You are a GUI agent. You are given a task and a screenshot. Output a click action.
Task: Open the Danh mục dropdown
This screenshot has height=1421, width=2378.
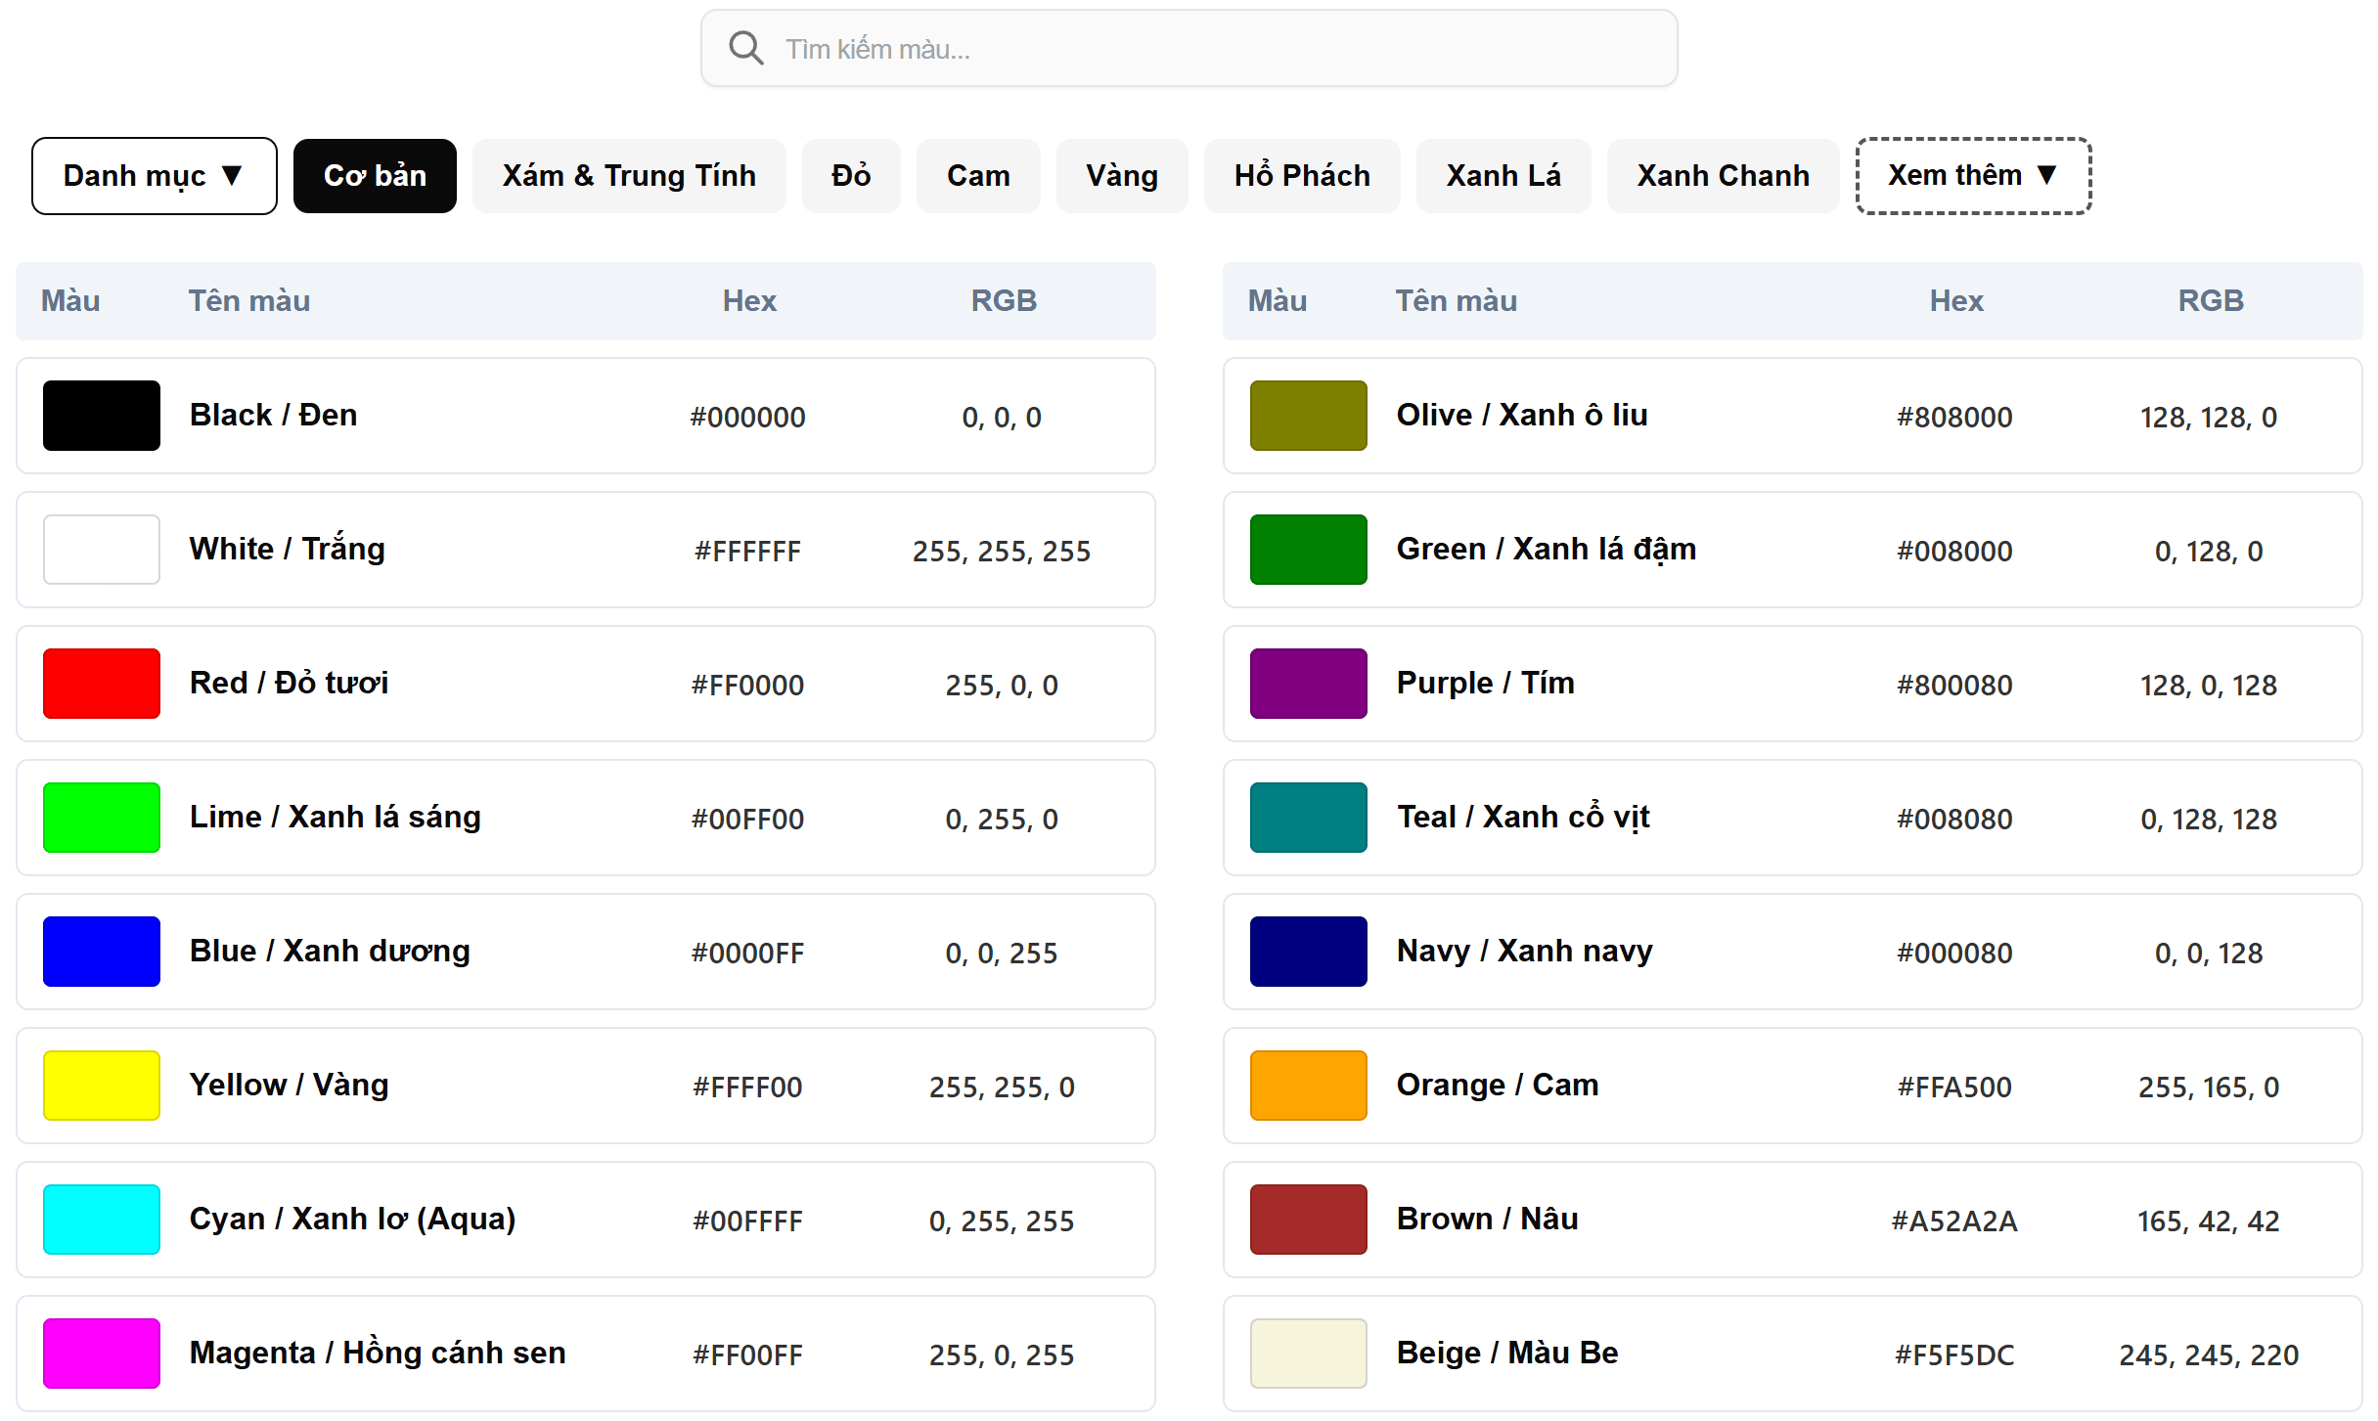coord(154,176)
